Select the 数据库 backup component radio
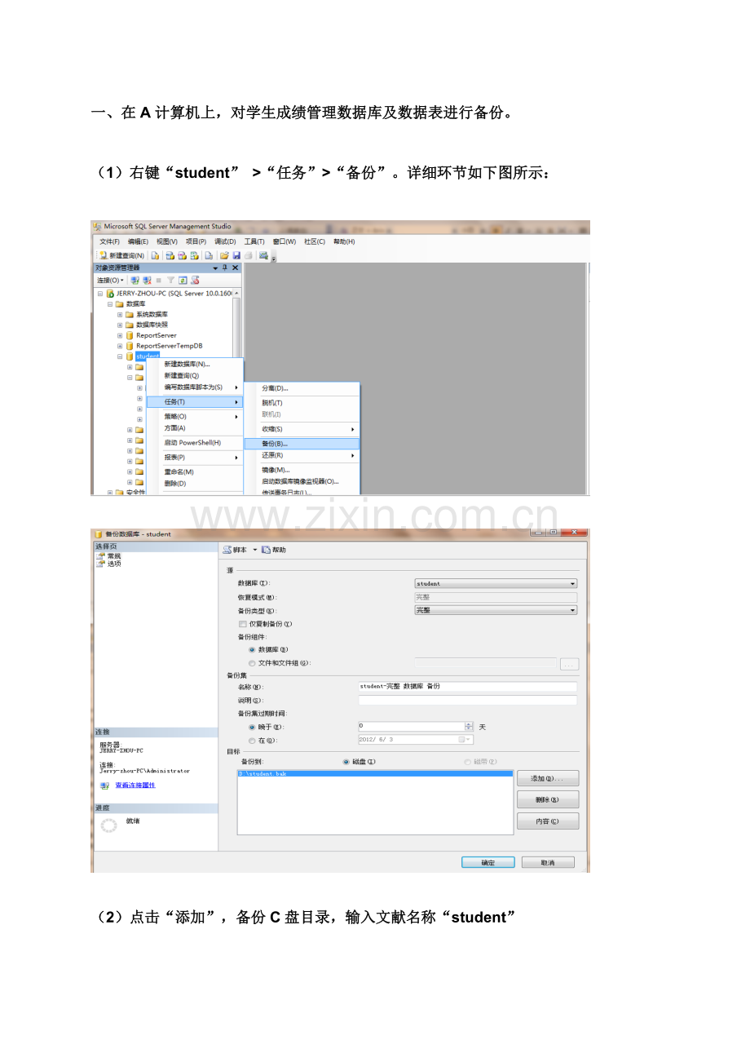Screen dimensions: 750x1062 252,650
